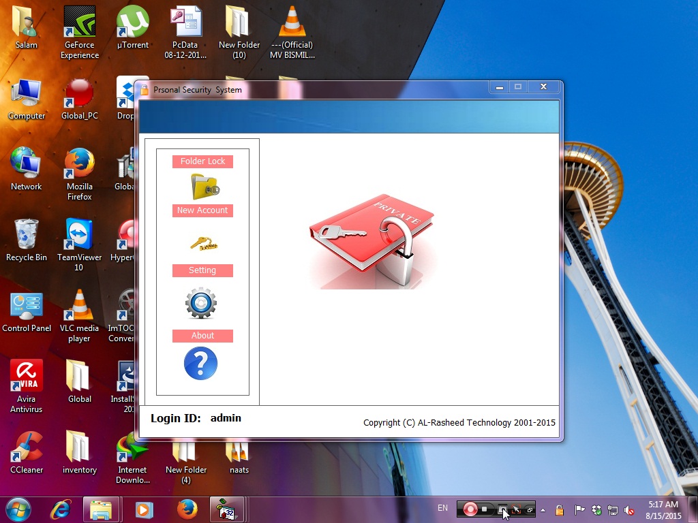Click the Login ID label
Screen dimensions: 698x523
[175, 418]
